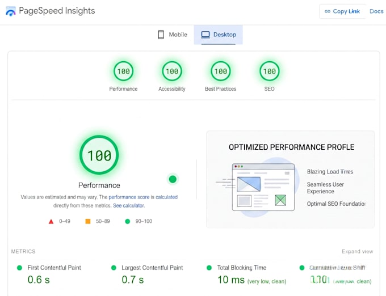
Task: Click the PageSpeed Insights logo icon
Action: click(11, 11)
